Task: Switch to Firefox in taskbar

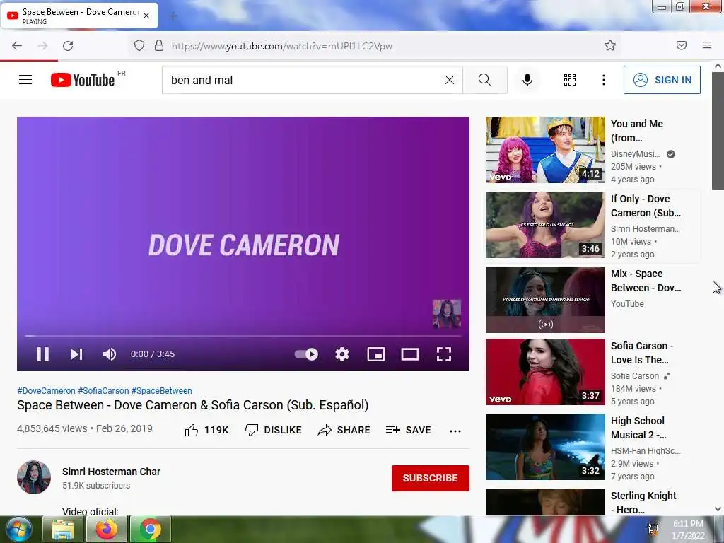Action: (x=107, y=529)
